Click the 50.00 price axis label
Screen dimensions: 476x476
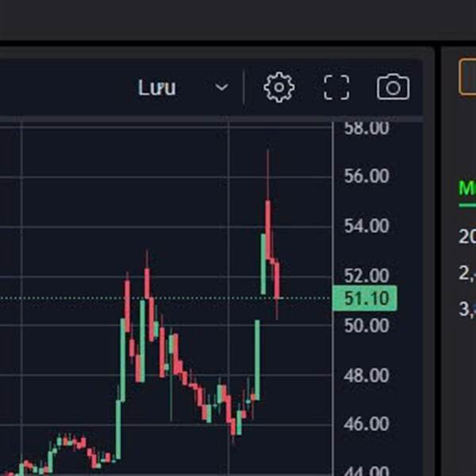[x=367, y=326]
